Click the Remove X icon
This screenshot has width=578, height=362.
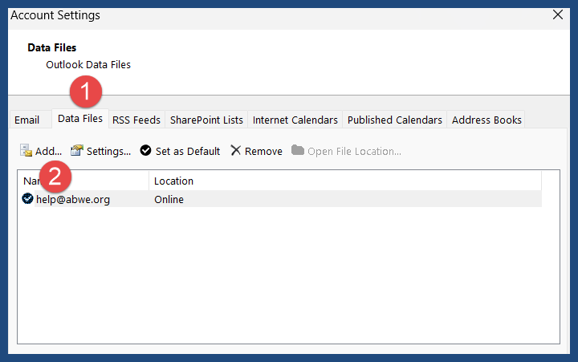(235, 150)
